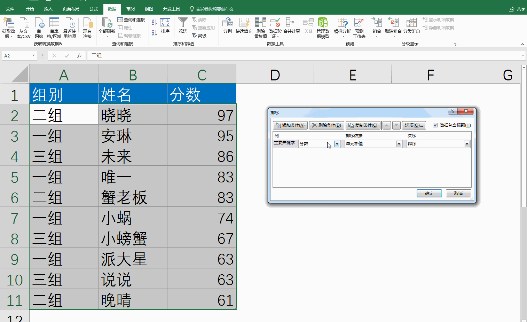527x322 pixels.
Task: Click the 取消组合 (Ungroup) icon
Action: pos(393,25)
